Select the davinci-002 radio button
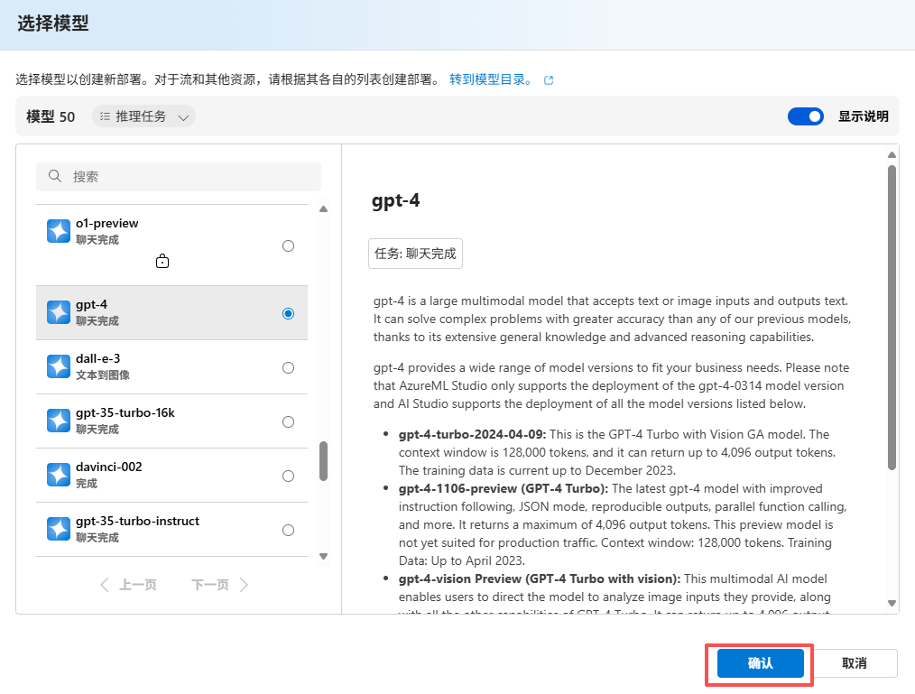The height and width of the screenshot is (694, 915). pos(288,476)
